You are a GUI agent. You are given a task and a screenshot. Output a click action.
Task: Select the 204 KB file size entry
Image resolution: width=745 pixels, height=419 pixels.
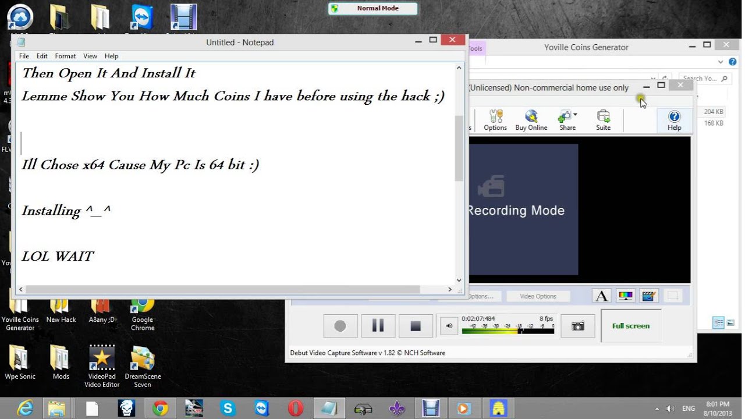coord(713,112)
